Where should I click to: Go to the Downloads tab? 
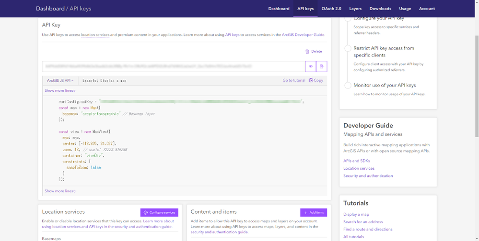point(380,9)
